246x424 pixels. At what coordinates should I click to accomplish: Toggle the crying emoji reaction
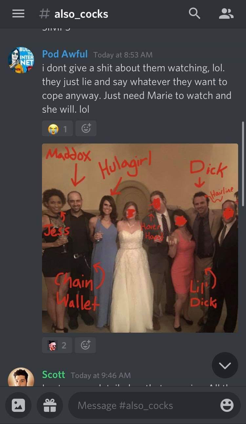pyautogui.click(x=57, y=128)
